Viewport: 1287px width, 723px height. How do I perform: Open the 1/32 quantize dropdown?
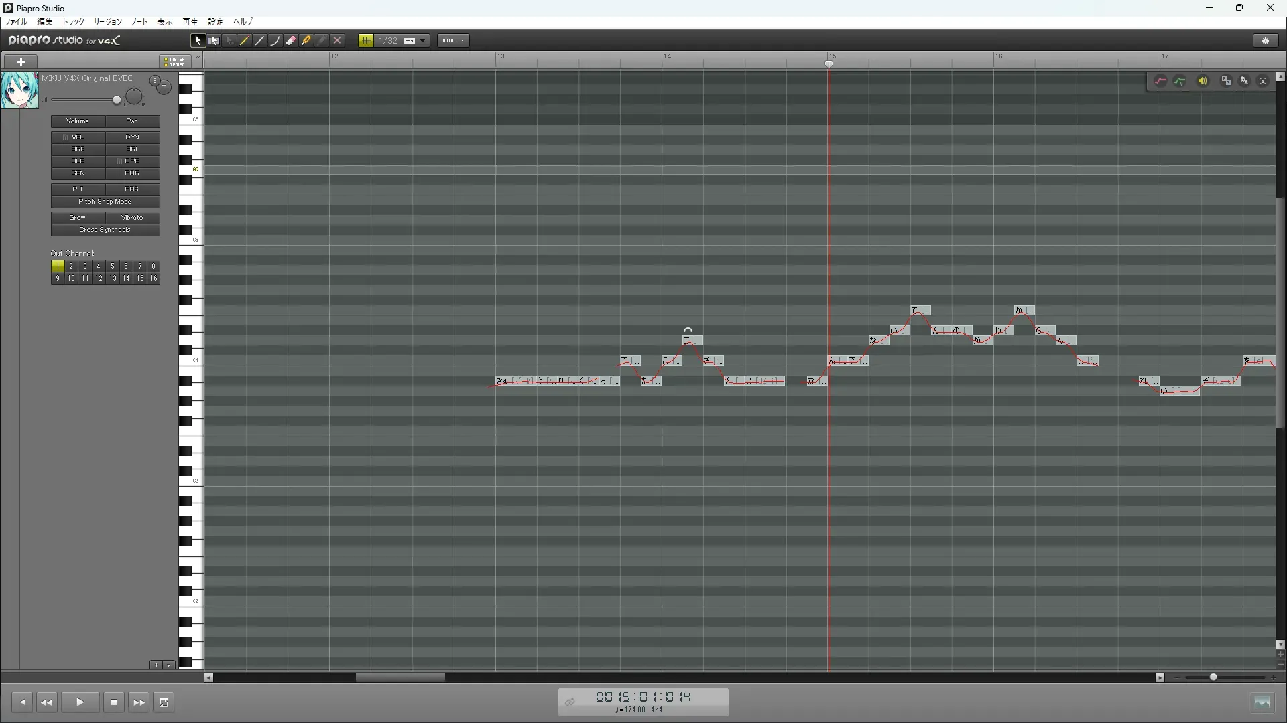point(423,41)
